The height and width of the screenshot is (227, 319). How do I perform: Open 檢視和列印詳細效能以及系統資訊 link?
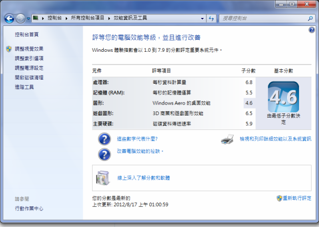pos(276,139)
